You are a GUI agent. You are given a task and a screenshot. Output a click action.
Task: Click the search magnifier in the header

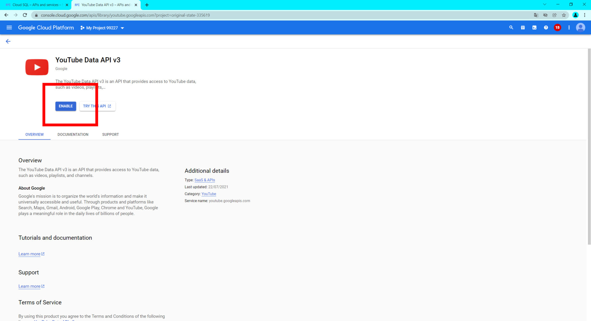(511, 28)
